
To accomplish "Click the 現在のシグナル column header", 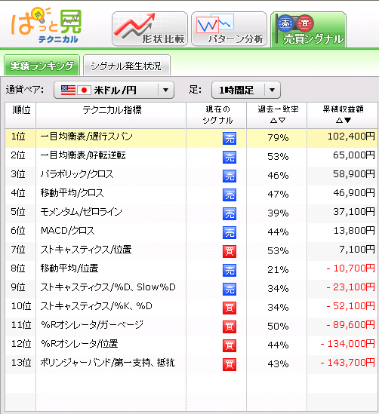I will [x=217, y=115].
